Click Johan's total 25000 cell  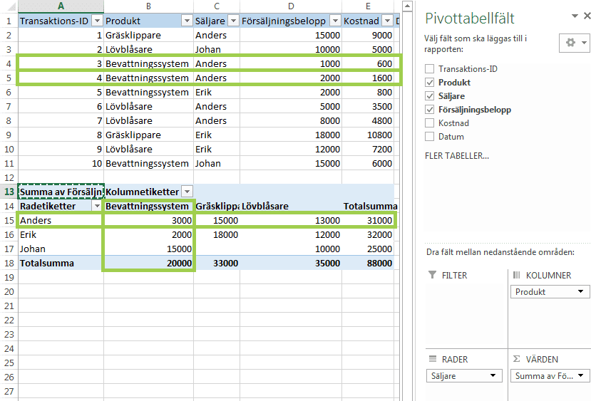pos(368,249)
